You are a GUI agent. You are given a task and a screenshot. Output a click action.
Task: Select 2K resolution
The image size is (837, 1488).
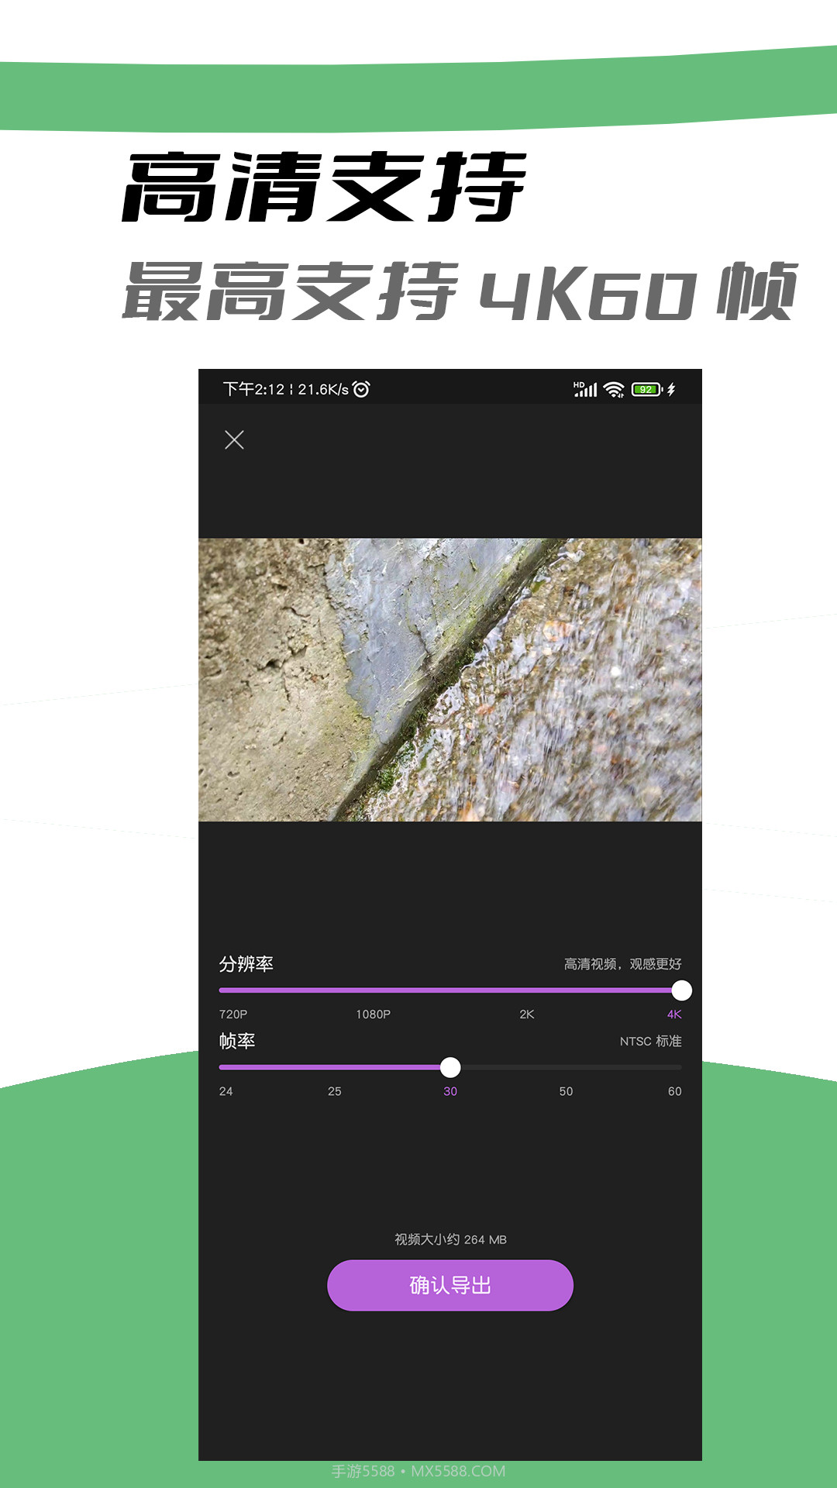[x=527, y=1014]
